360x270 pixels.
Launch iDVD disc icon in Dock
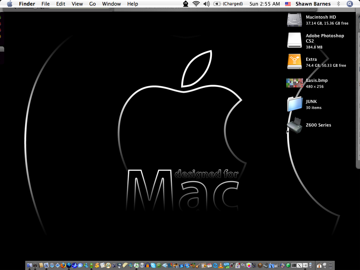coord(187,266)
